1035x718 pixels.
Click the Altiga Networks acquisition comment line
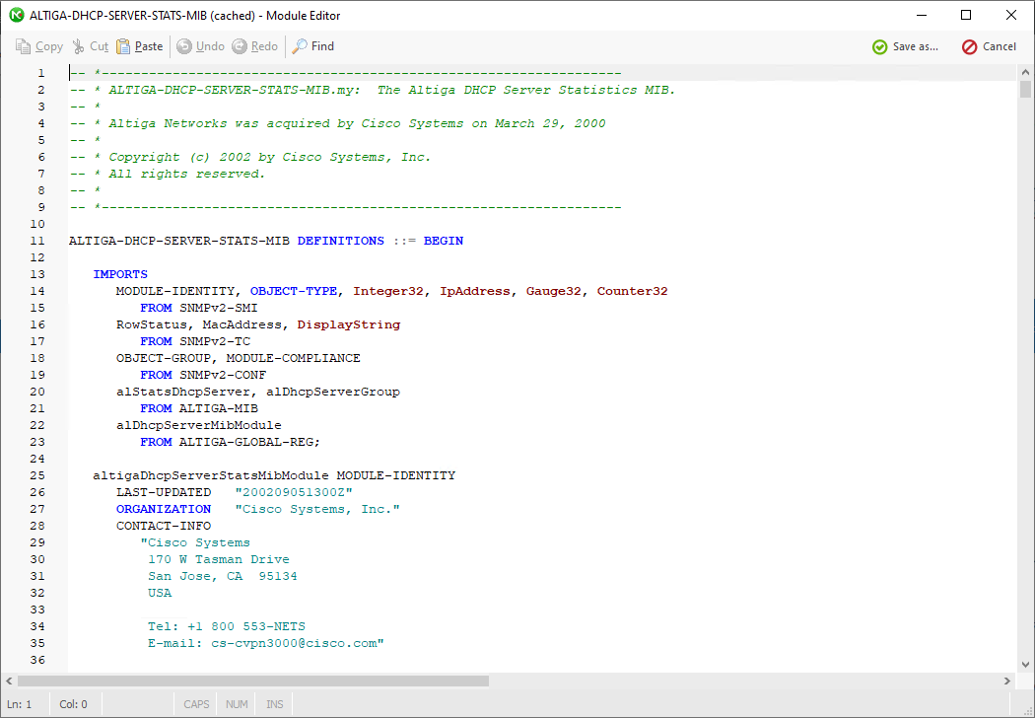pyautogui.click(x=357, y=123)
